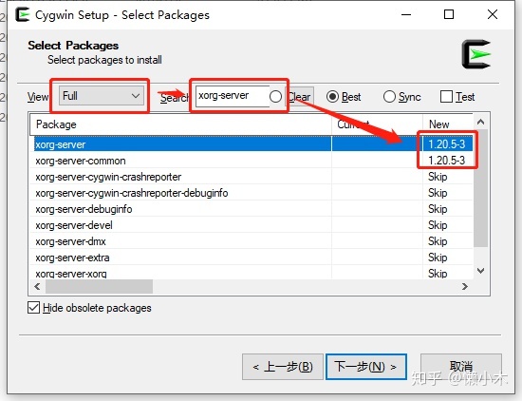Click the Package column header
This screenshot has width=522, height=401.
pos(180,124)
